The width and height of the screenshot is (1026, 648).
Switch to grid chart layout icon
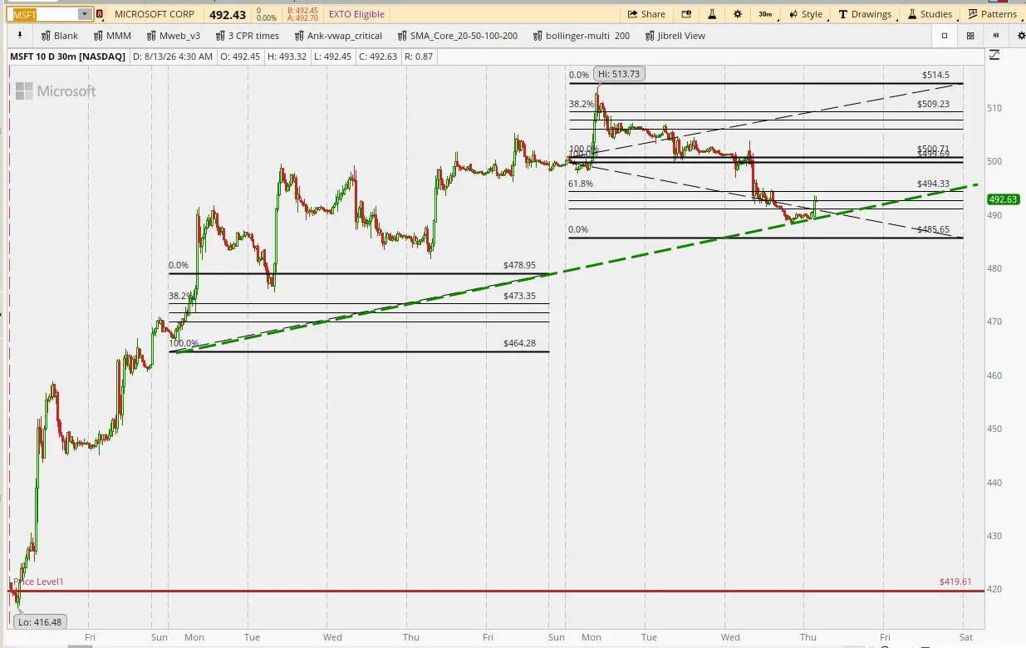(x=970, y=36)
